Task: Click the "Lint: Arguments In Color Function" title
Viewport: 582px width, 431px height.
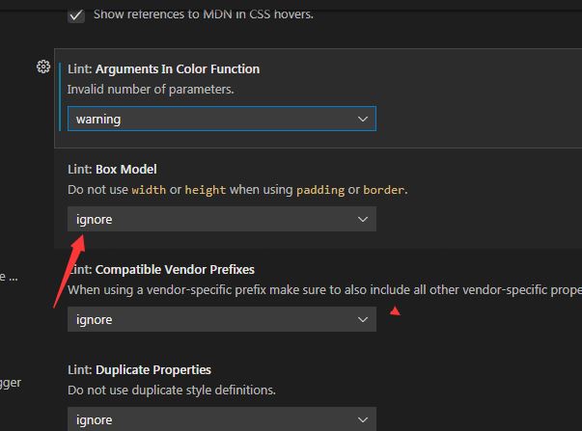Action: (x=163, y=69)
